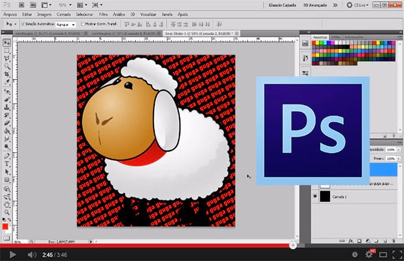Hide the Camada 1 layer eye
The width and height of the screenshot is (404, 261).
click(x=315, y=196)
